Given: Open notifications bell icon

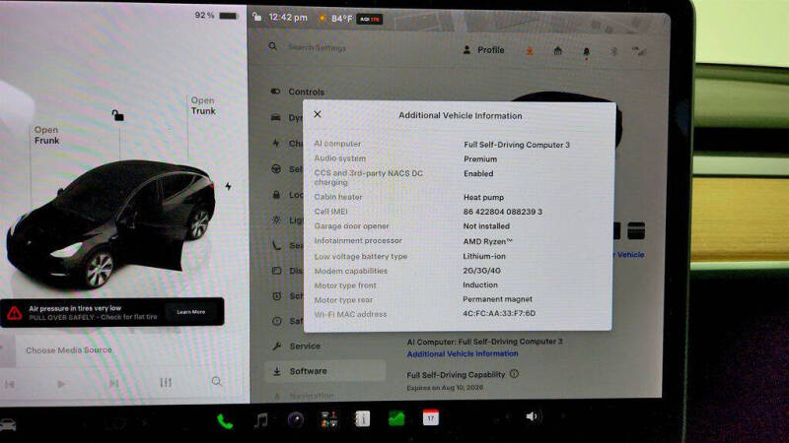Looking at the screenshot, I should click(586, 52).
